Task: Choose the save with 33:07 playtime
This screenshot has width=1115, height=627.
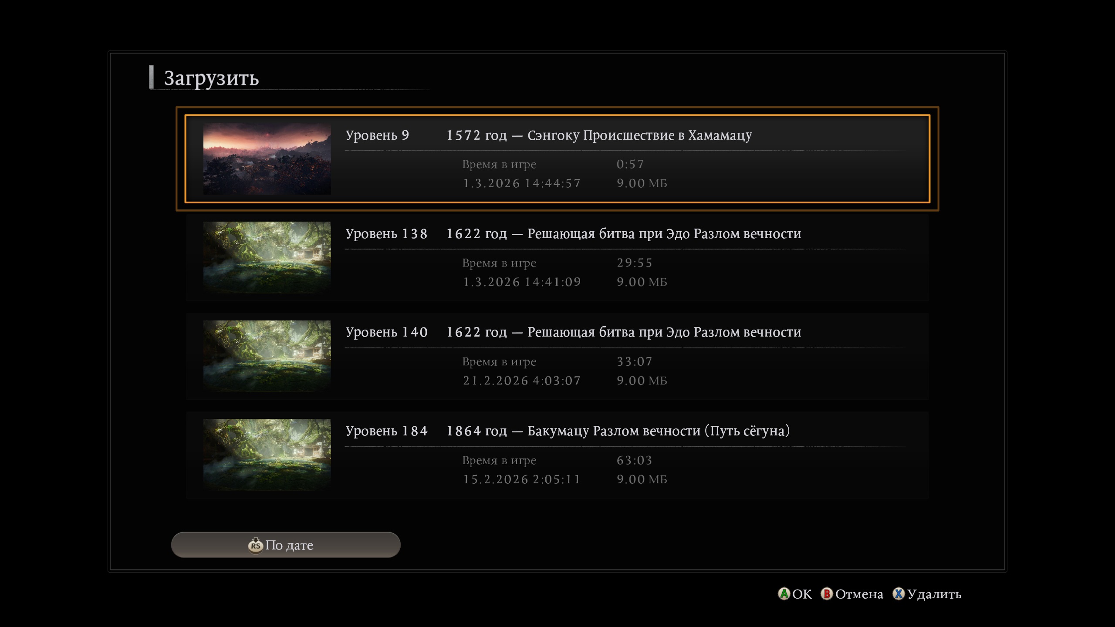Action: (x=634, y=362)
